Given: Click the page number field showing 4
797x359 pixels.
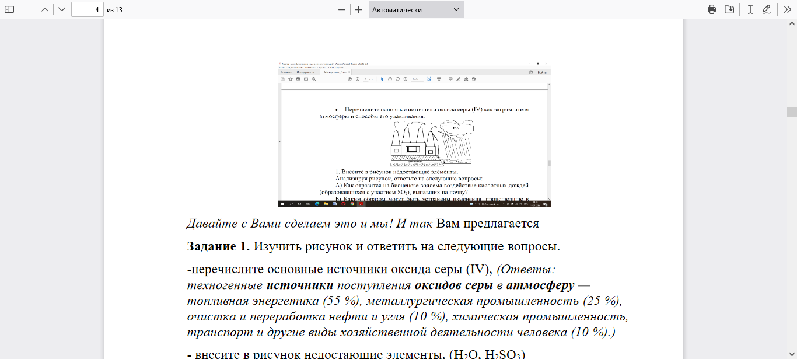Looking at the screenshot, I should [x=88, y=9].
